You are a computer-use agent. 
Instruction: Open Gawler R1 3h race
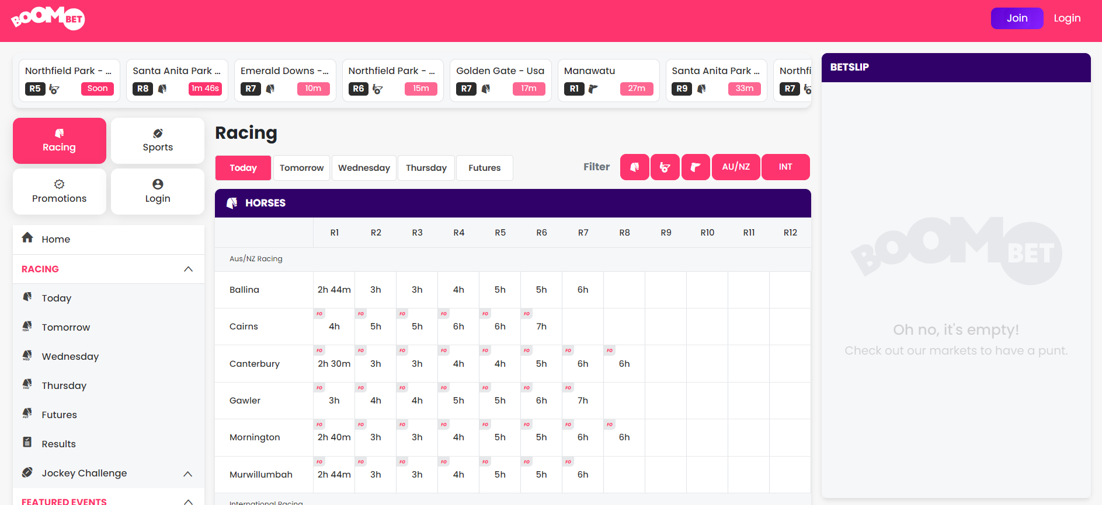(334, 401)
